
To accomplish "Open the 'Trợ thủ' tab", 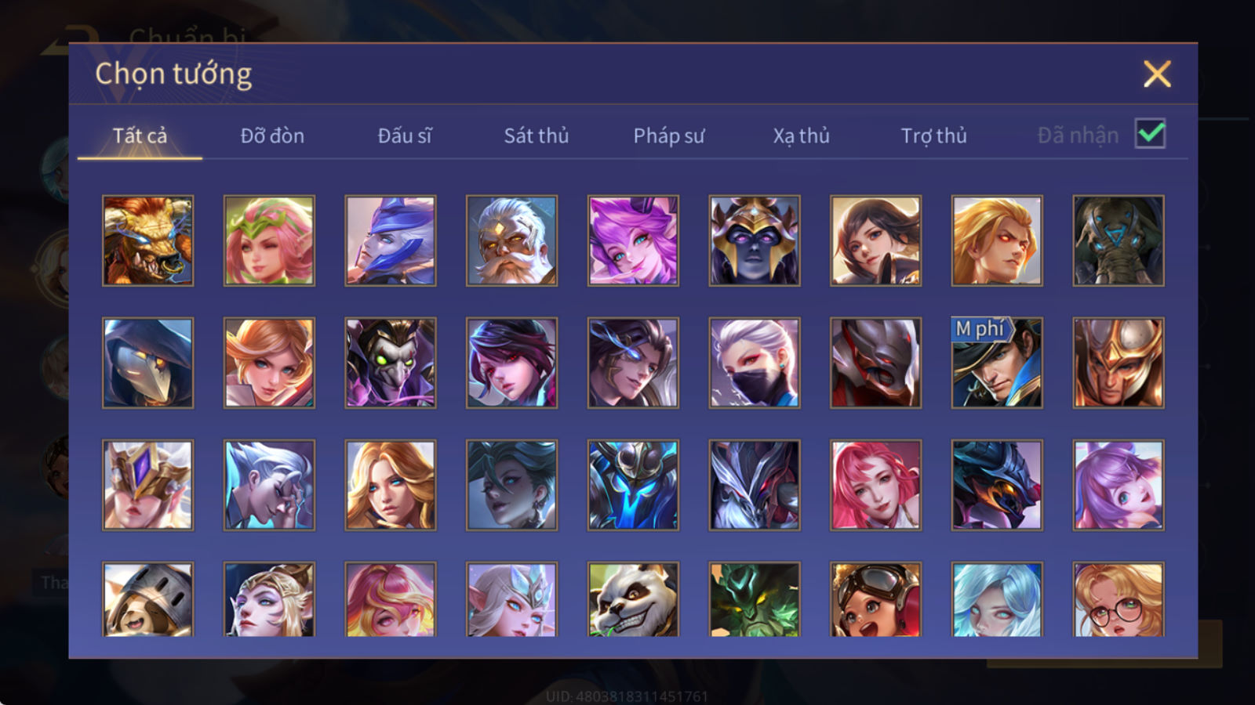I will click(933, 136).
